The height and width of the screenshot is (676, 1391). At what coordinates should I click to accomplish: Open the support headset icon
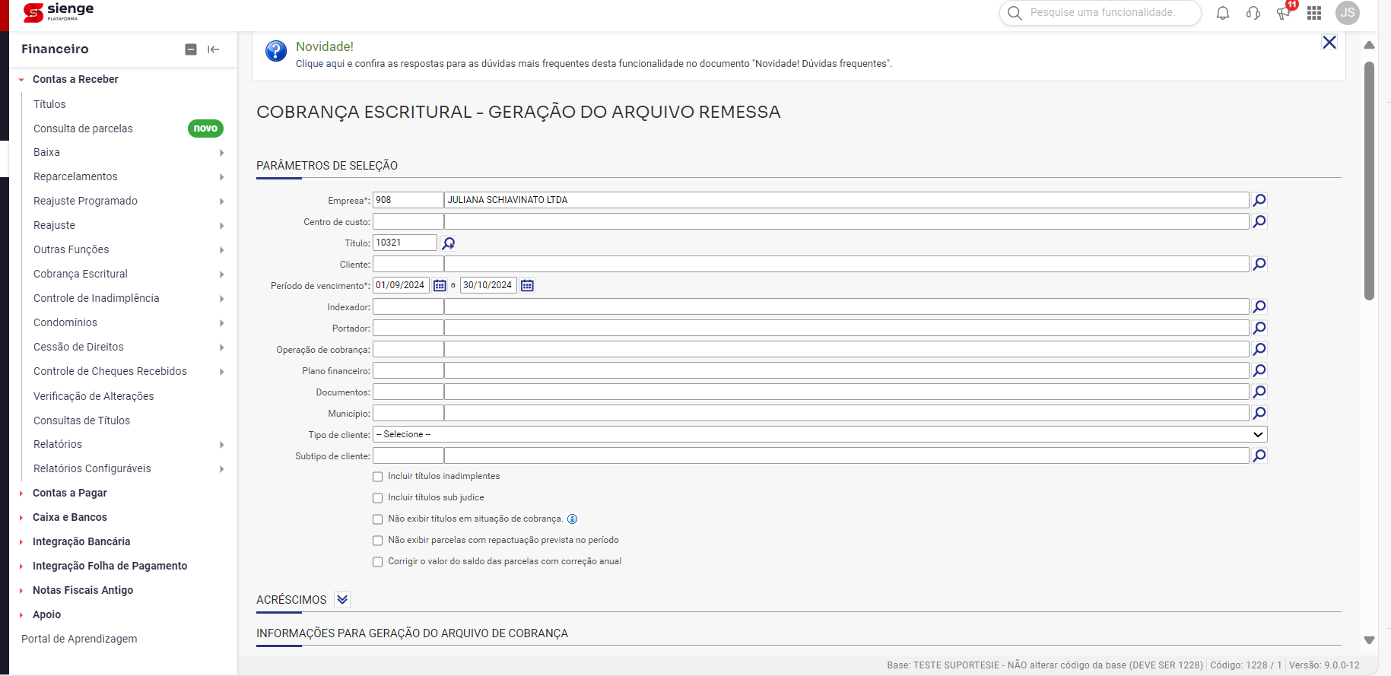tap(1253, 13)
